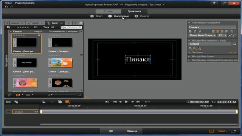This screenshot has height=136, width=242.
Task: Jump to the start of the title
Action: point(115,102)
